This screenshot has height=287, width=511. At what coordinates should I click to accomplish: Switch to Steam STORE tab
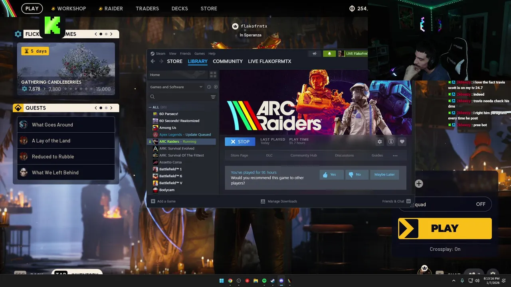174,61
